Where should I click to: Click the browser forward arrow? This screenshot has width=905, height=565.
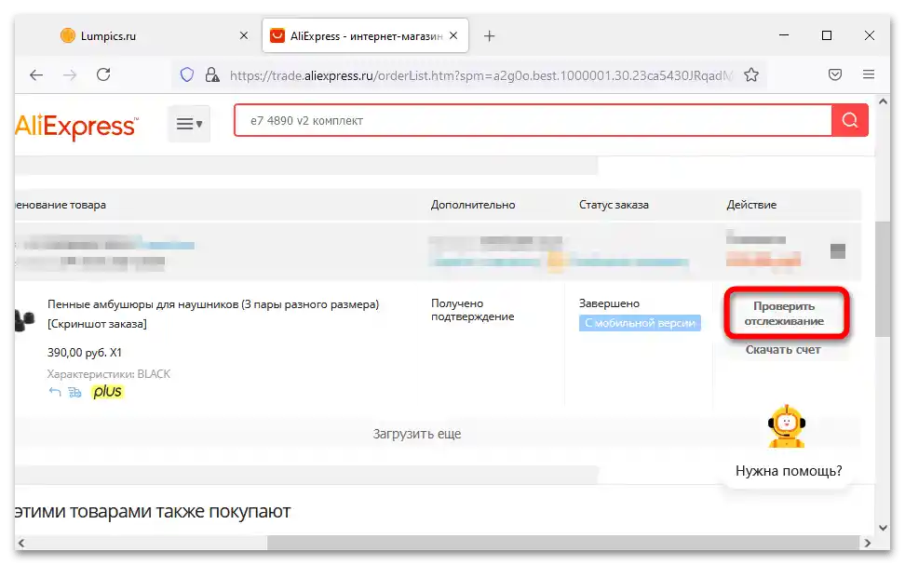[x=70, y=75]
